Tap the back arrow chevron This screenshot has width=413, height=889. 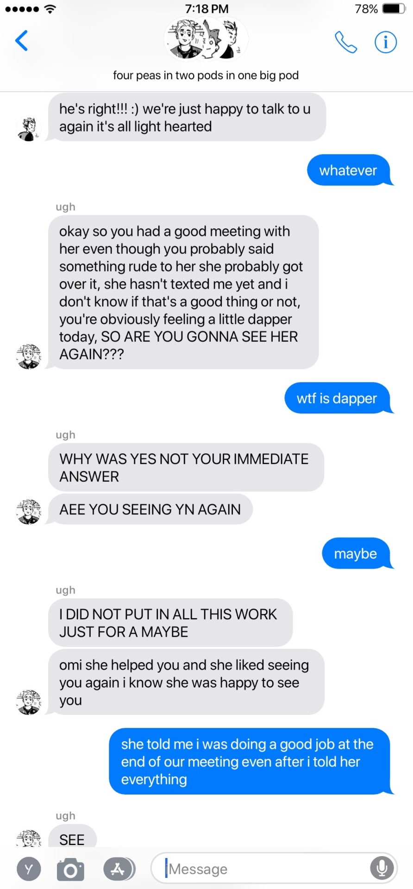tap(21, 41)
